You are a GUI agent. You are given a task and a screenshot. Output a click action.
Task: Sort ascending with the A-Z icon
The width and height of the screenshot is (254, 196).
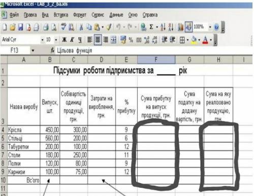point(163,27)
